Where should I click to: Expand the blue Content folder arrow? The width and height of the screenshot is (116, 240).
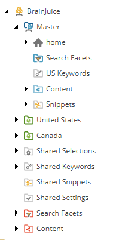pos(26,89)
